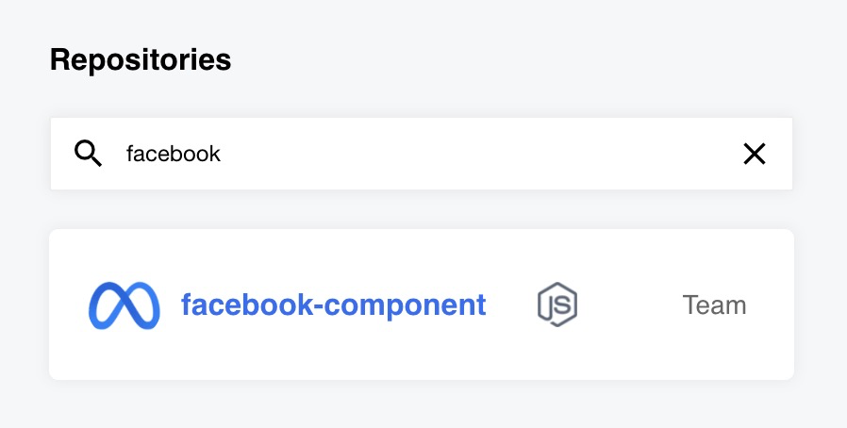The width and height of the screenshot is (847, 428).
Task: Tap the JS language badge icon
Action: click(557, 305)
